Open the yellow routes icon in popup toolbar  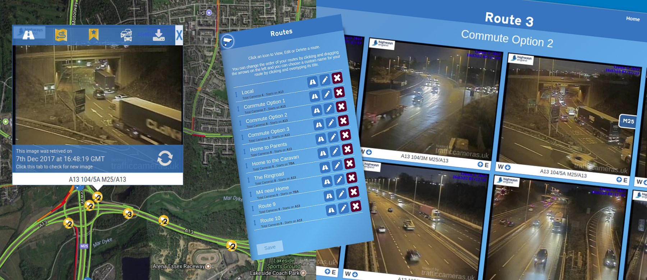tap(61, 35)
